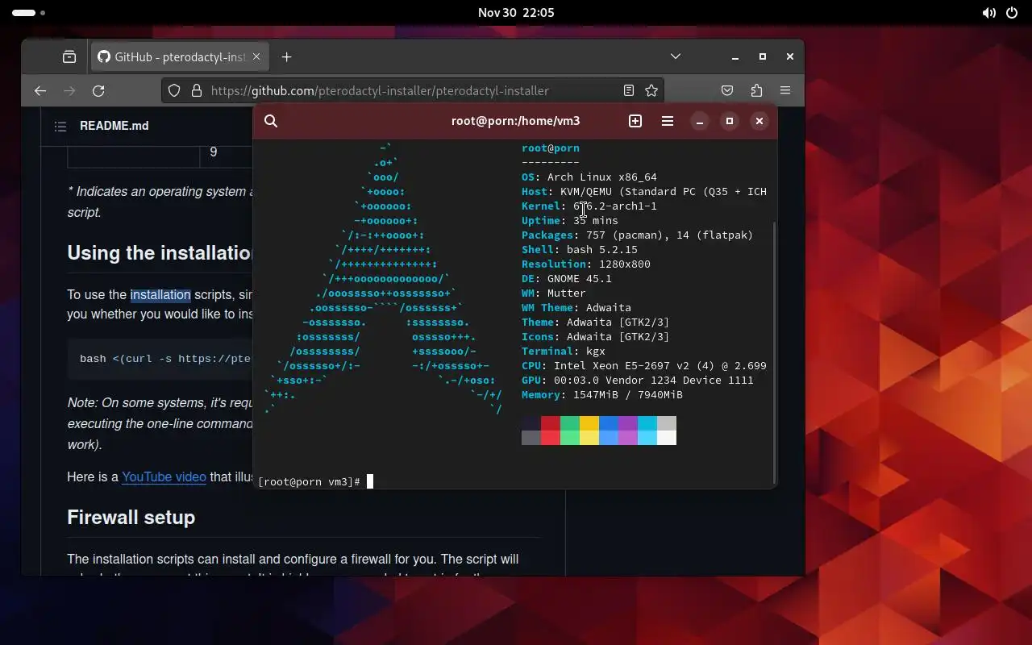Save page to Pocket

click(727, 91)
